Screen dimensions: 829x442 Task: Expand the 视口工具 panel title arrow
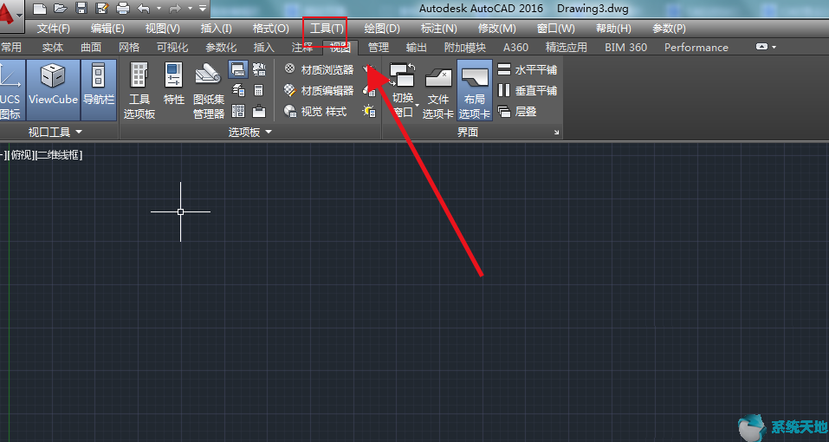tap(79, 132)
